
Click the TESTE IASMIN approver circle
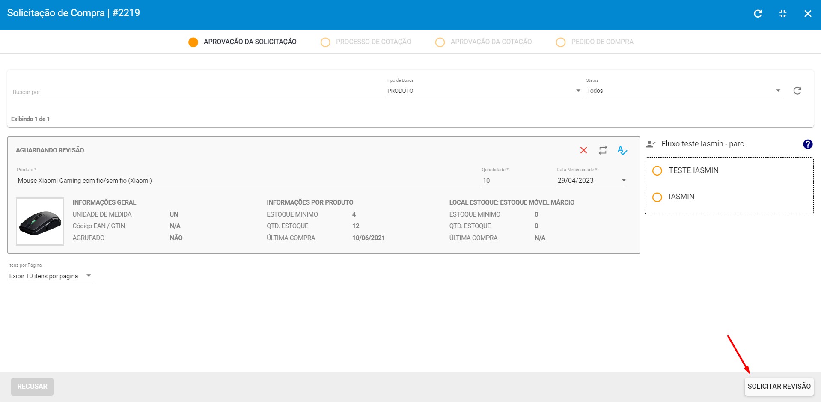click(x=657, y=171)
